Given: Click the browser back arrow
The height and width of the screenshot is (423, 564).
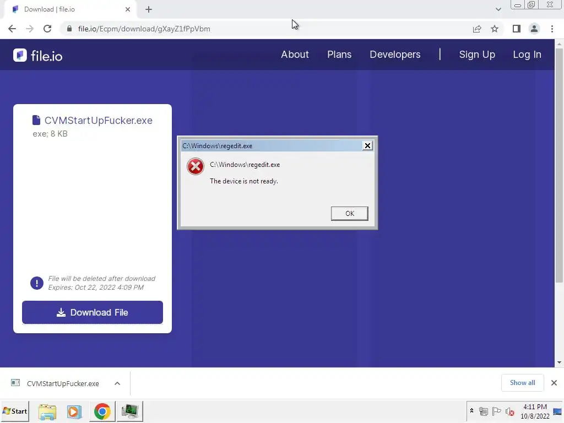Looking at the screenshot, I should point(12,29).
